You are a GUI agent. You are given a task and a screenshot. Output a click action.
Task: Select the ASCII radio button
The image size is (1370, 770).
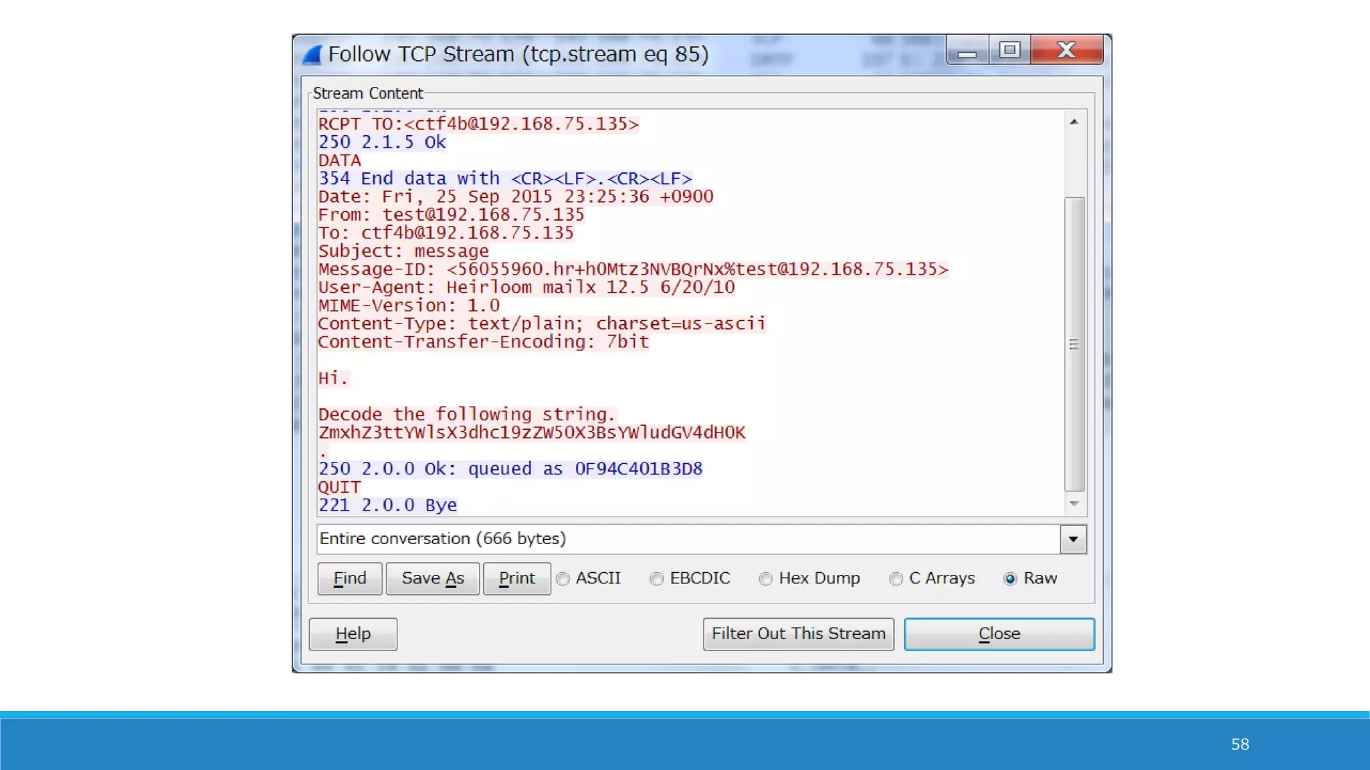pyautogui.click(x=563, y=579)
